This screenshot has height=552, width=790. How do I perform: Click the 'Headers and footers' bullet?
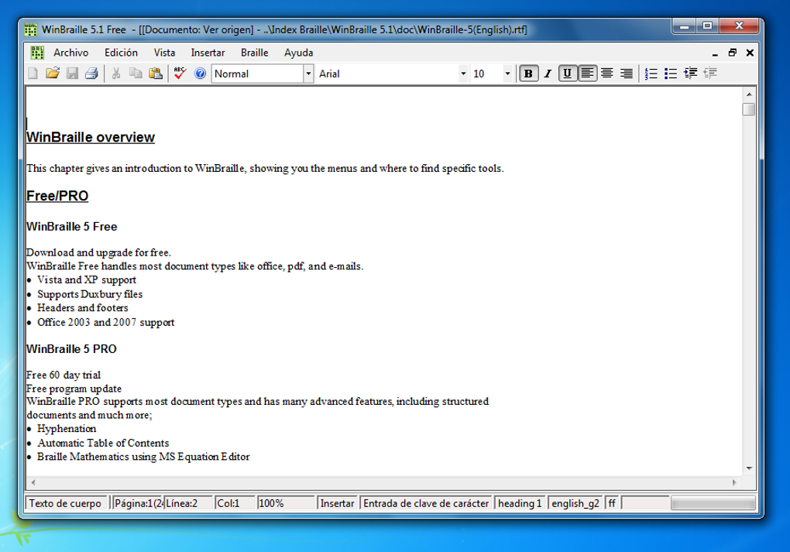point(83,307)
